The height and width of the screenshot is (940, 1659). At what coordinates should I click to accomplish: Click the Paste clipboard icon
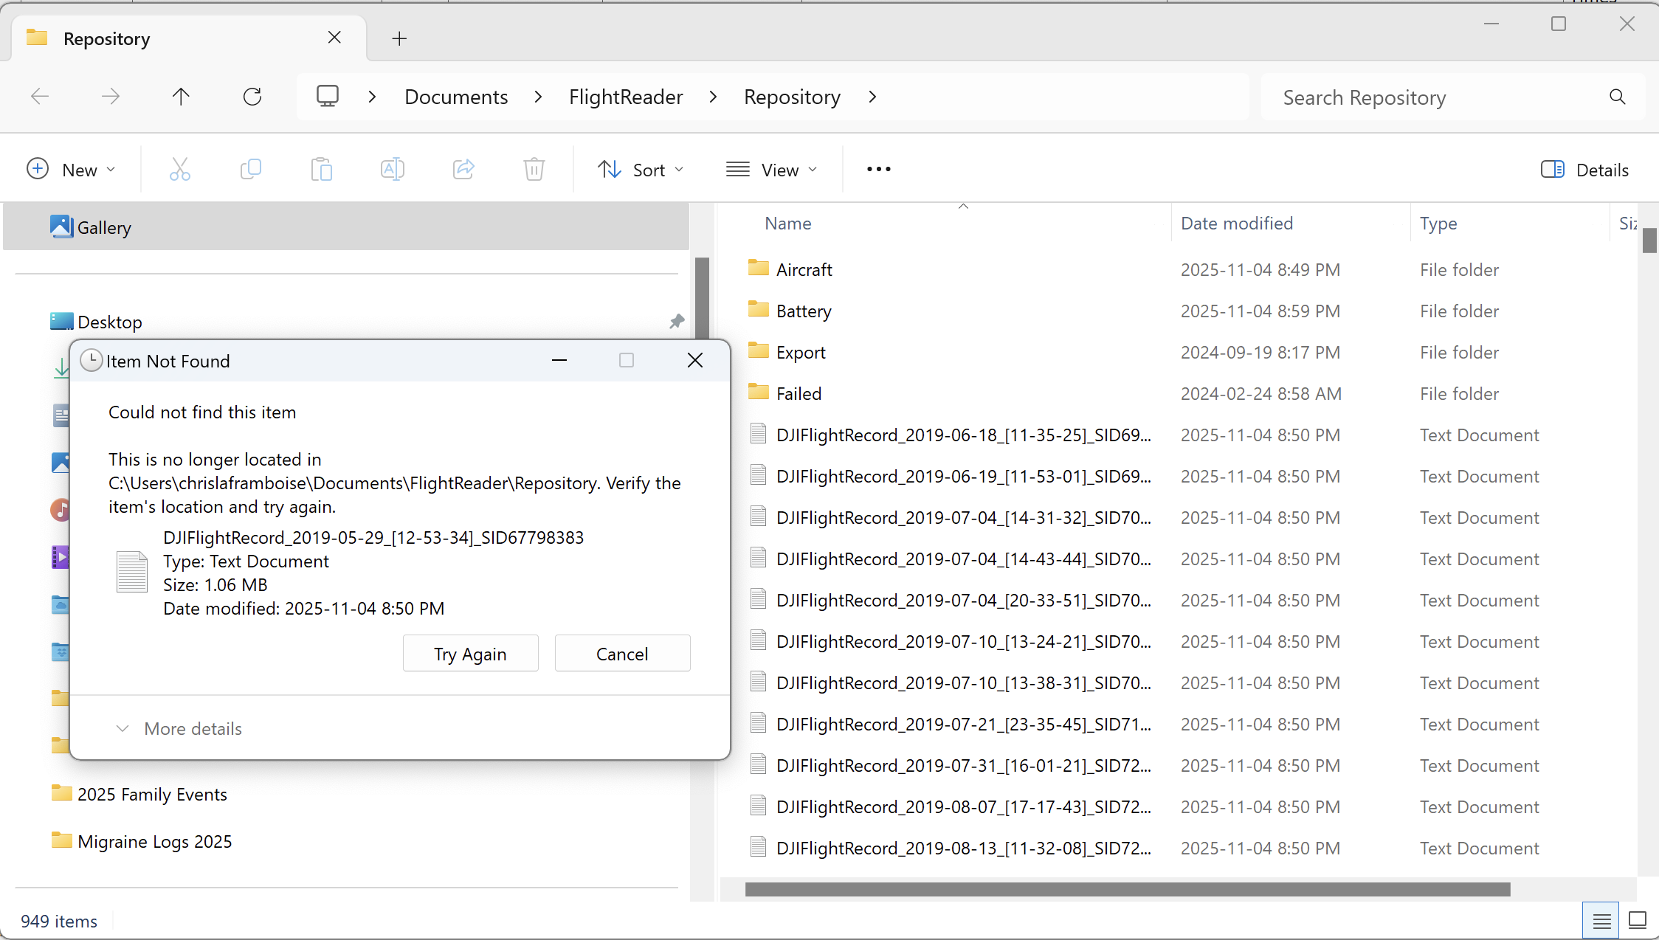click(x=321, y=170)
